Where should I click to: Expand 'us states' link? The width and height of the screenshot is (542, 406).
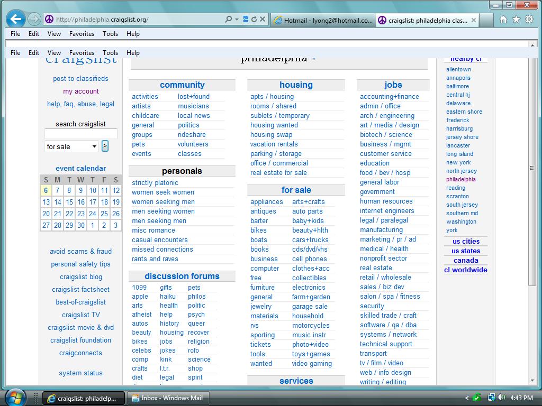click(466, 251)
